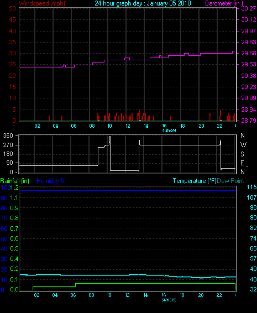
Task: Click the 360 degree wind direction label
Action: 8,135
